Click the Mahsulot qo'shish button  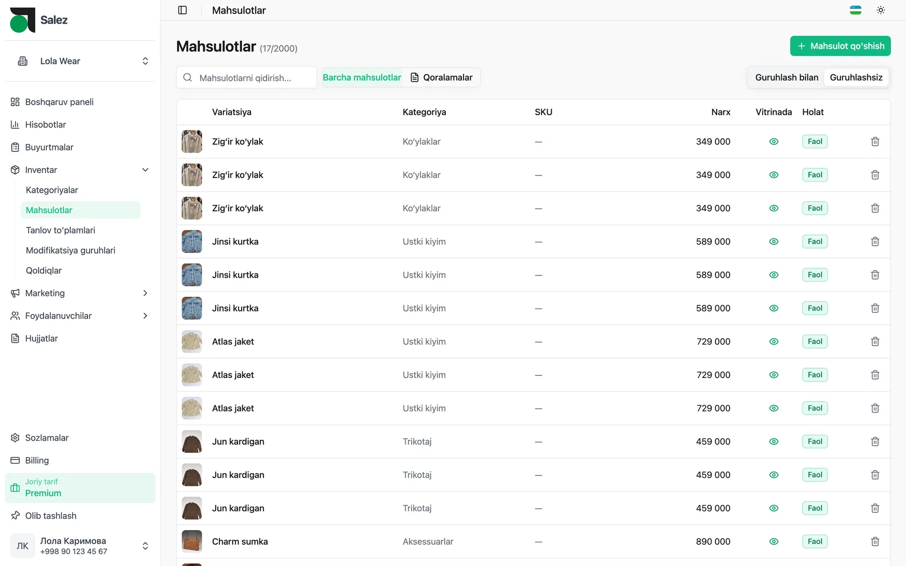point(840,46)
